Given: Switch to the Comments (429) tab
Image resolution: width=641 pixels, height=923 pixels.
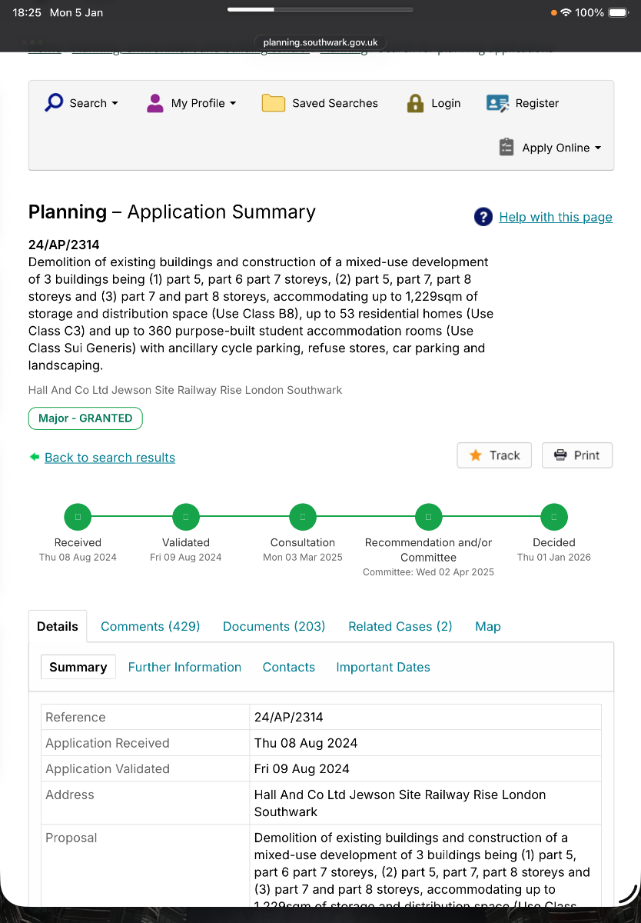Looking at the screenshot, I should [150, 626].
